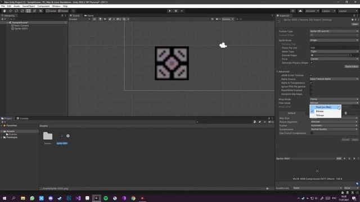Collapse the SampleScene hierarchy entry

coord(7,22)
